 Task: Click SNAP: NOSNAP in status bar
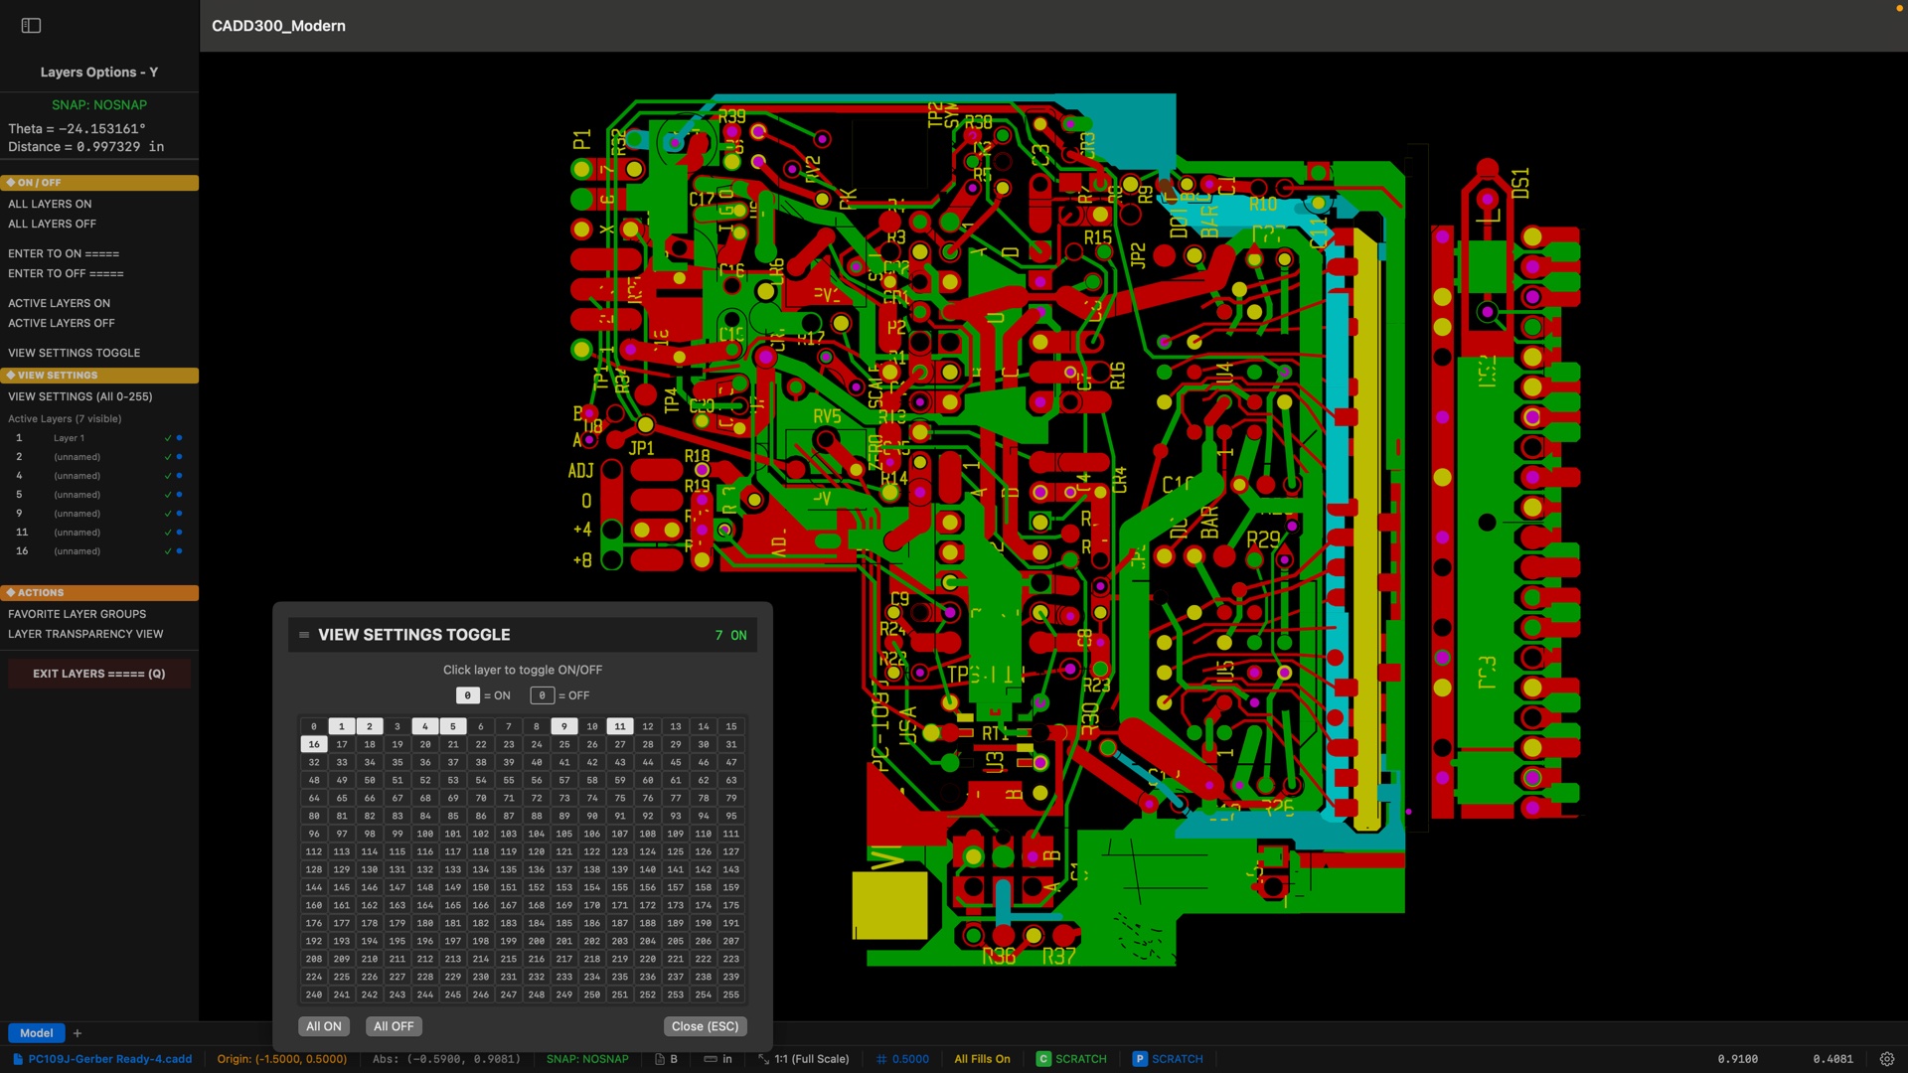[x=587, y=1059]
